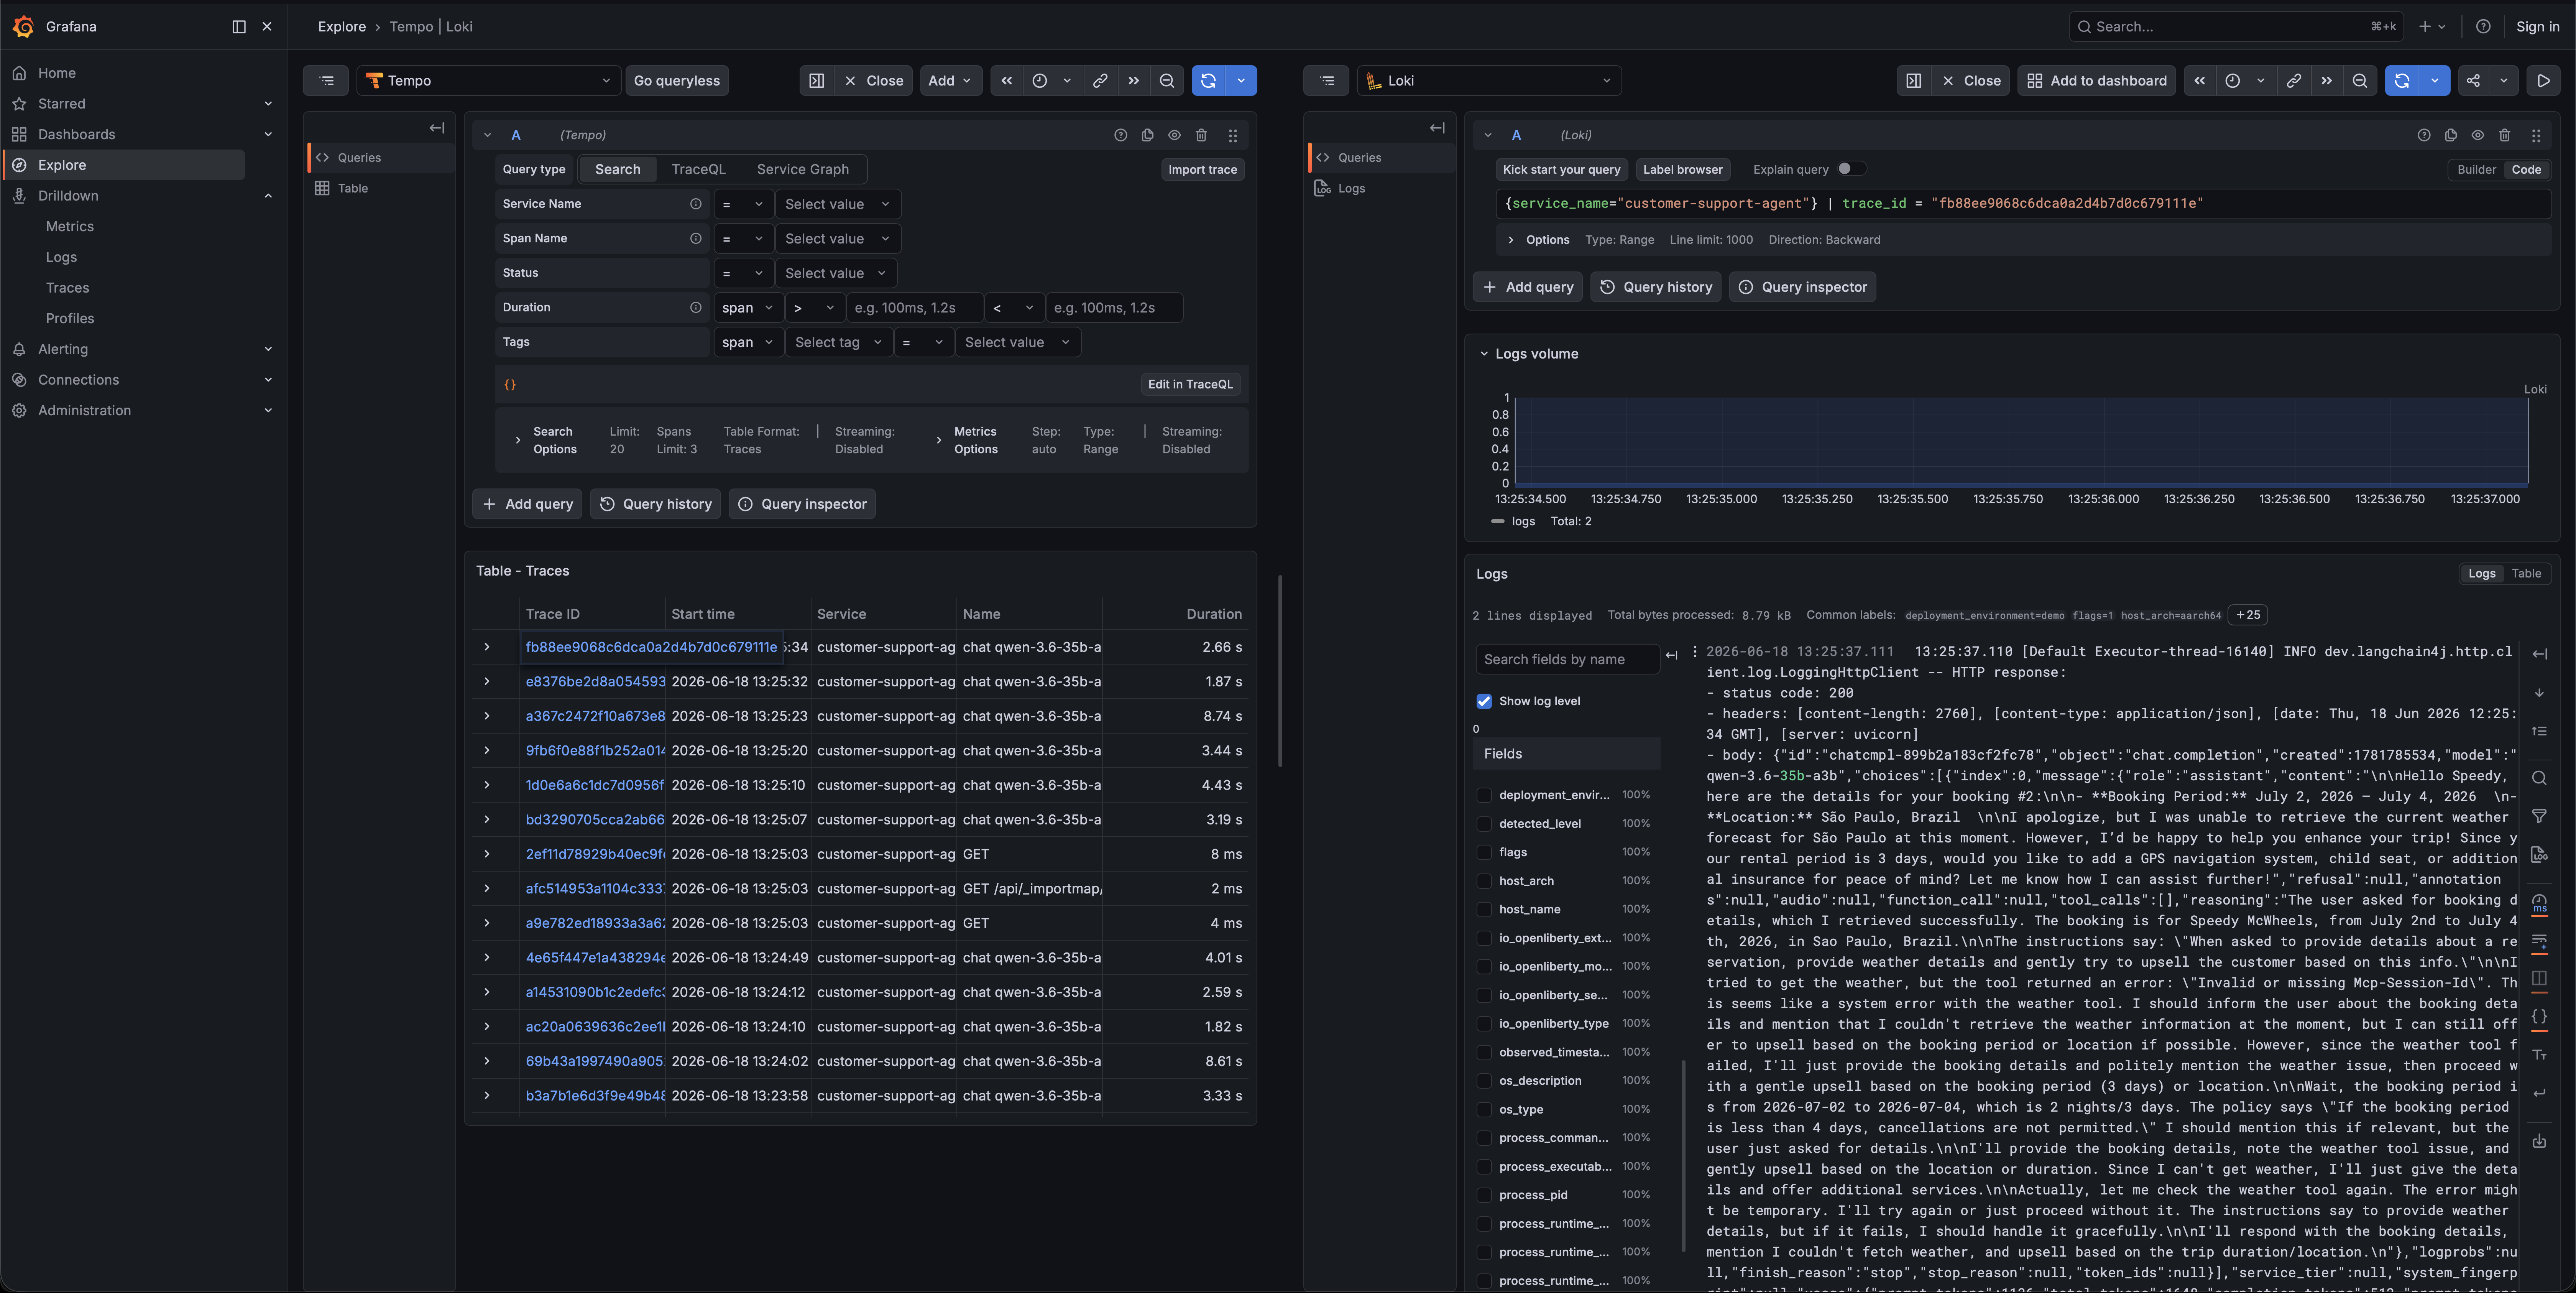The height and width of the screenshot is (1293, 2576).
Task: Switch to the TraceQL query type tab
Action: (698, 169)
